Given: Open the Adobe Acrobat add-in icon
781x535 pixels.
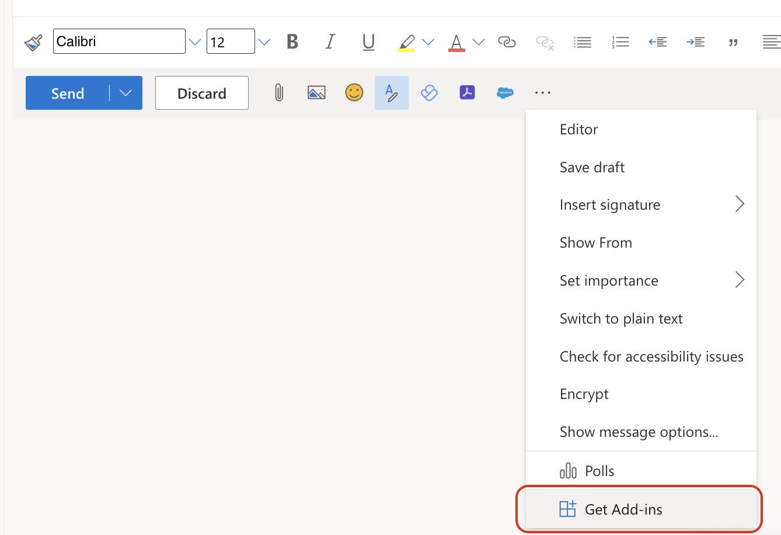Looking at the screenshot, I should 467,93.
